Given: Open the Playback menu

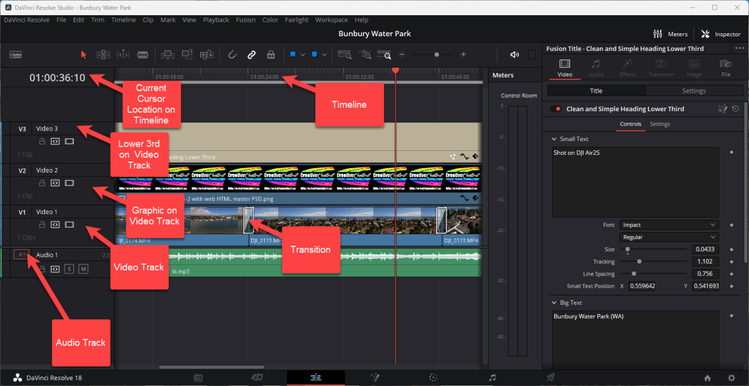Looking at the screenshot, I should pos(216,19).
